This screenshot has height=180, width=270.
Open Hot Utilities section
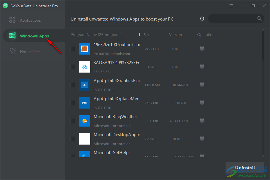34,52
